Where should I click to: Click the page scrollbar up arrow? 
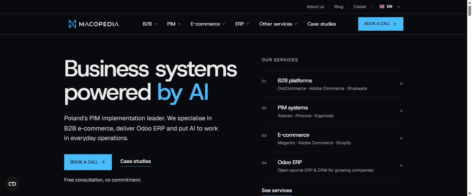(x=469, y=2)
